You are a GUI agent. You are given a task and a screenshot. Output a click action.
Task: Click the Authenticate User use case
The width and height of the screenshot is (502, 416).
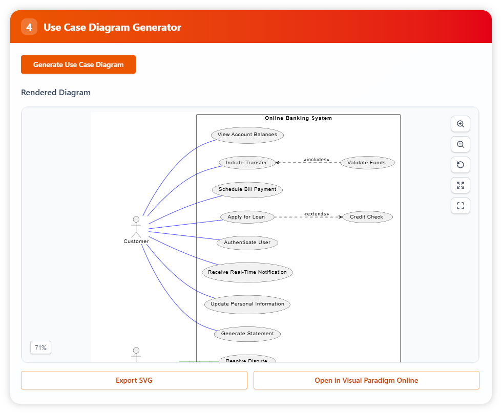click(247, 243)
